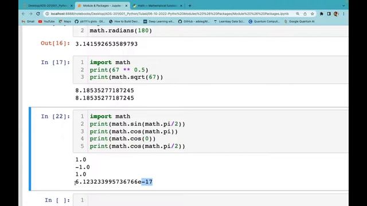This screenshot has width=367, height=206.
Task: Open the Learnbay Data Sci... bookmark
Action: coord(229,21)
